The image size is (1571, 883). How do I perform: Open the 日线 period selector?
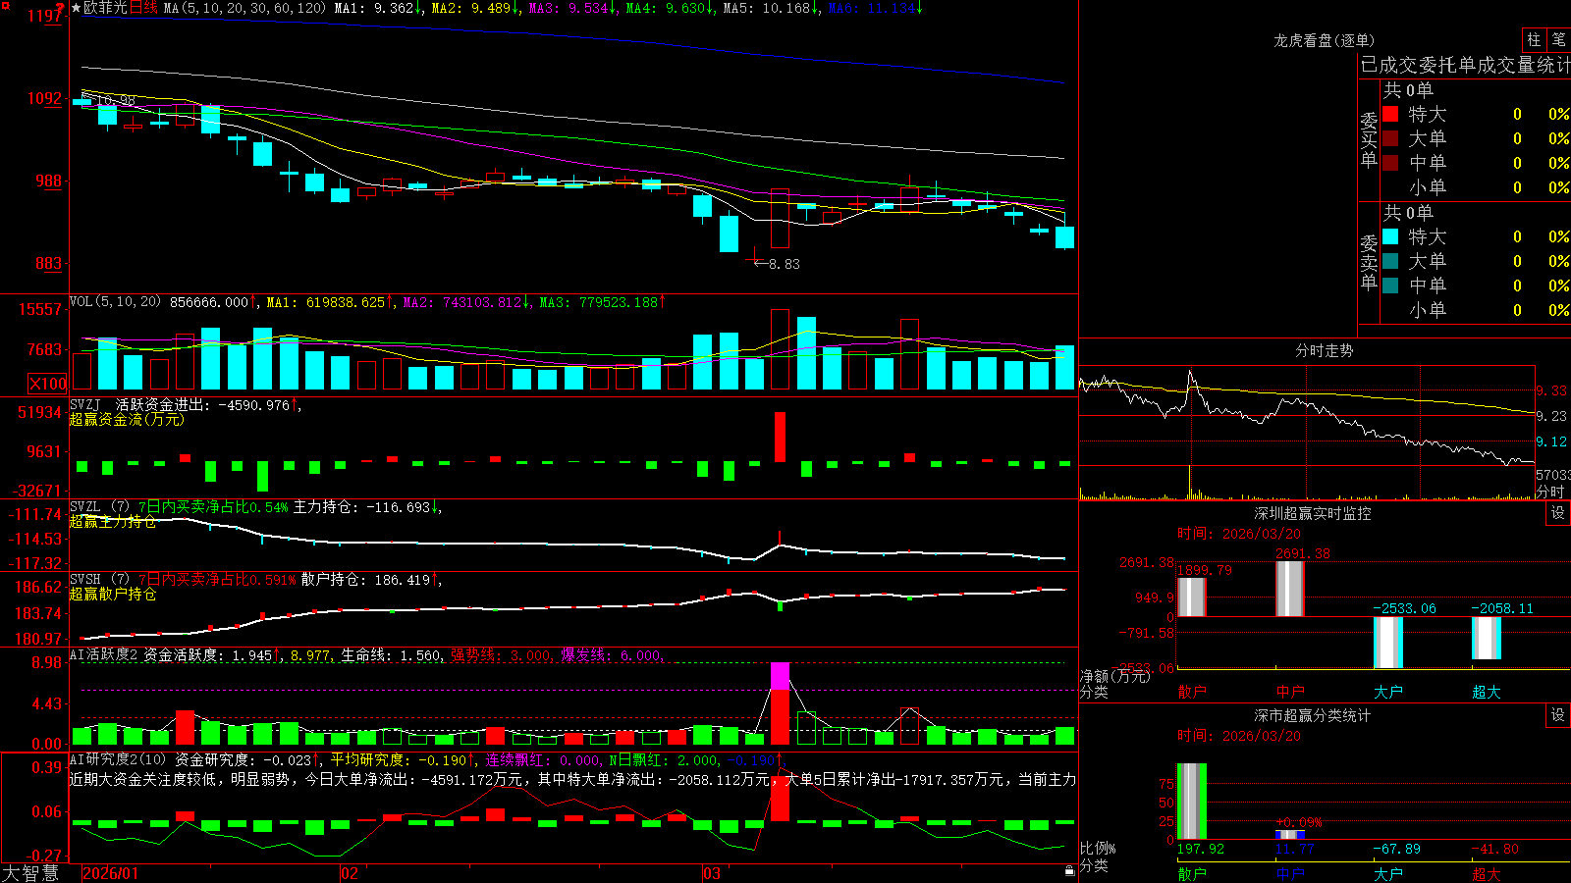(143, 8)
